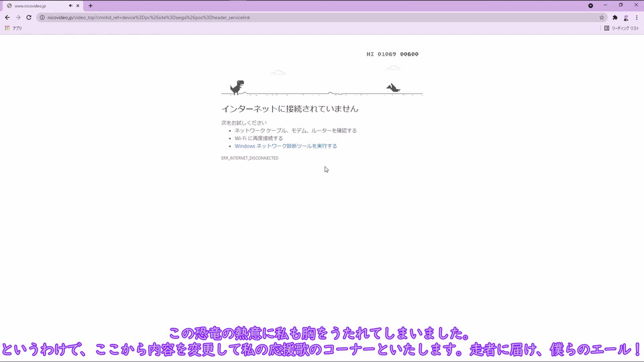Click the recording indicator icon in title bar
Viewport: 644px width, 362px height.
click(590, 6)
